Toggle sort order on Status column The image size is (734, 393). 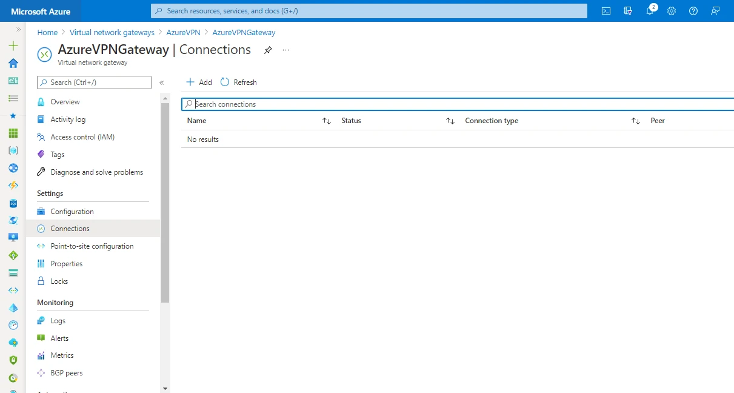[450, 121]
